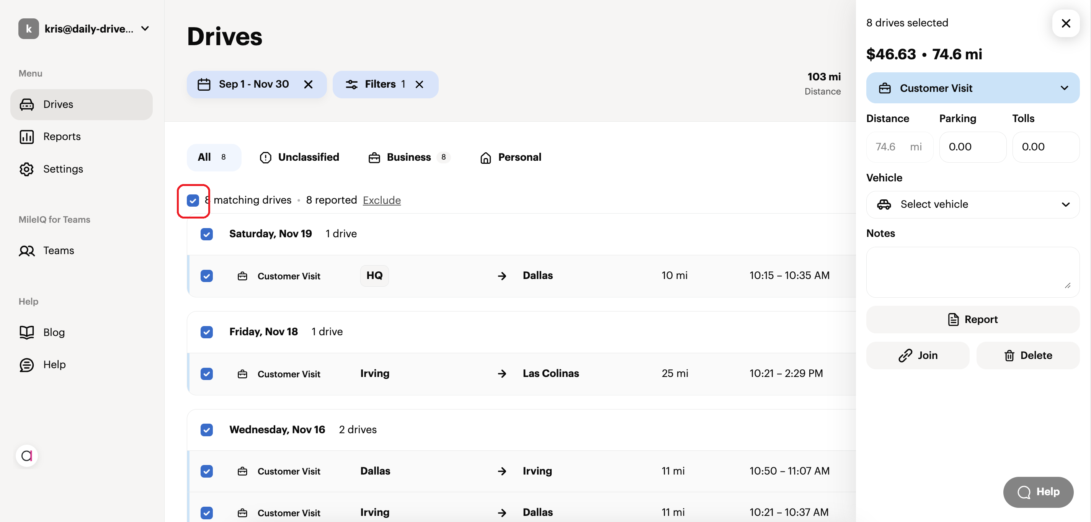
Task: Open the floating Help chat widget
Action: (x=1038, y=492)
